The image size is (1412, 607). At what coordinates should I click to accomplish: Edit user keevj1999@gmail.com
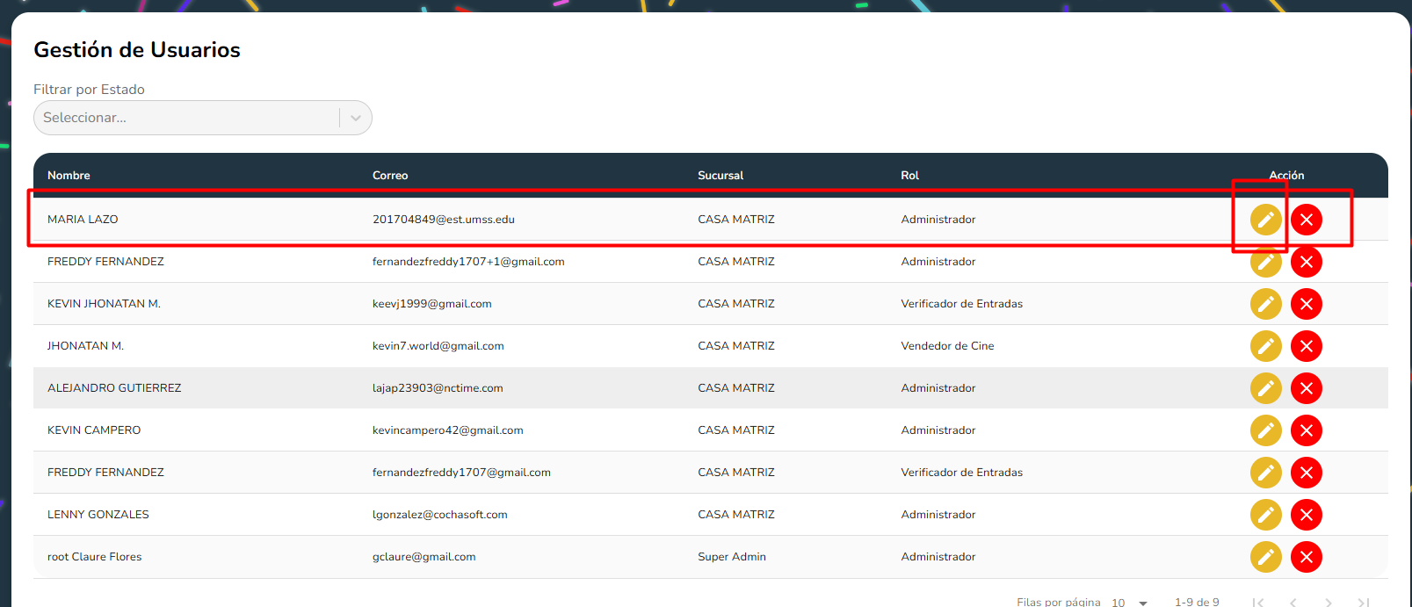point(1265,304)
